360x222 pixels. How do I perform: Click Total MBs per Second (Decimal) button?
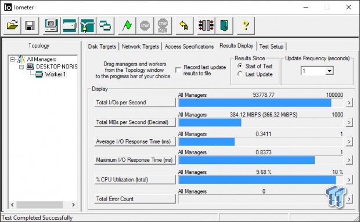coord(135,122)
